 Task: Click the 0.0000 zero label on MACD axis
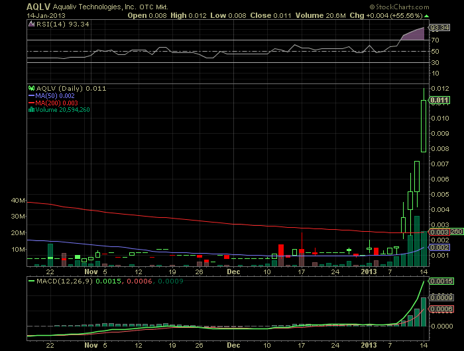[x=442, y=326]
